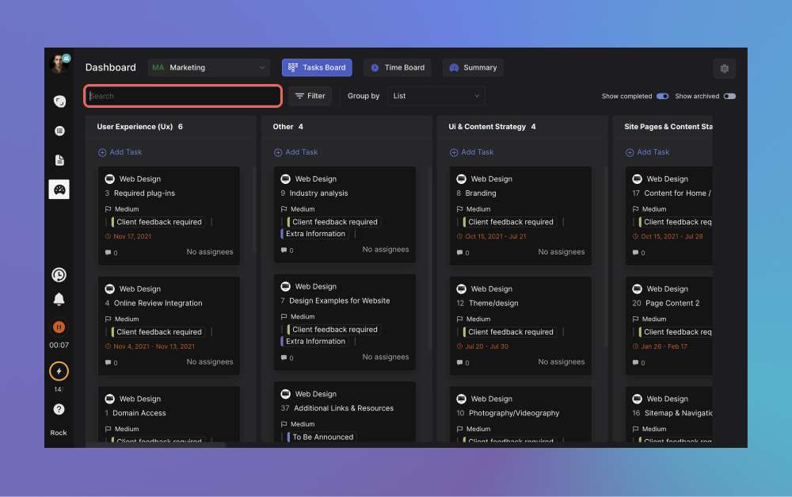Screen dimensions: 792x497
Task: Click the time tracking clock icon in sidebar
Action: coord(59,275)
